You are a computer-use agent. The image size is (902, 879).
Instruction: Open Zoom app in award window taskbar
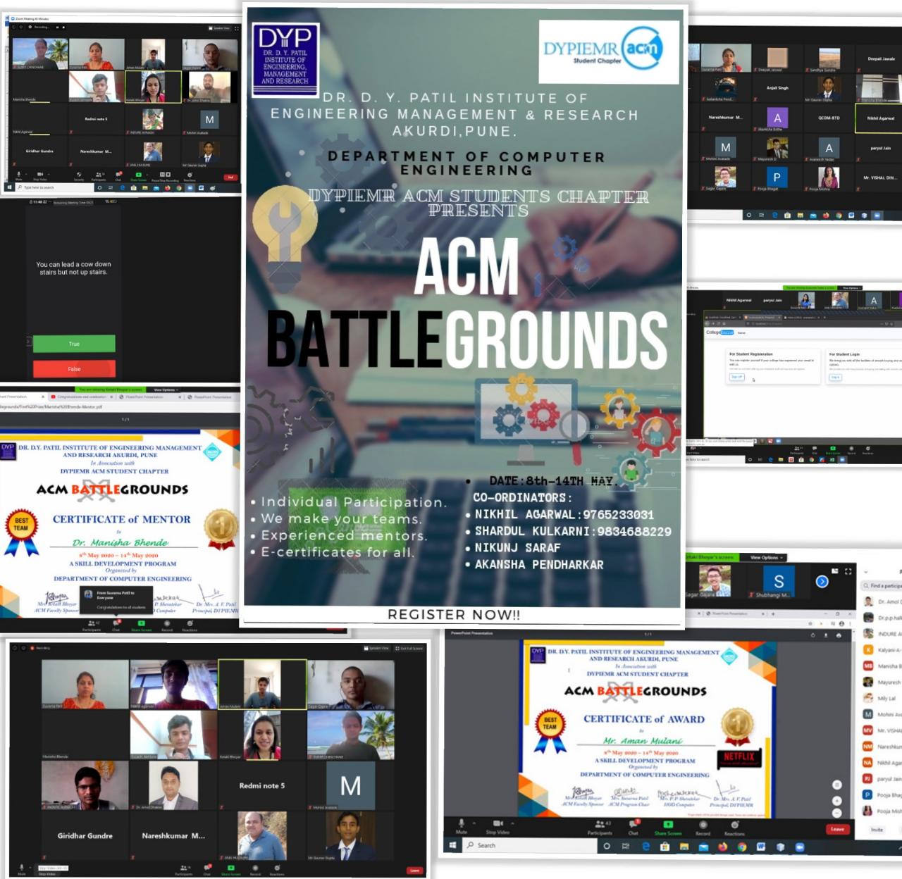click(800, 847)
